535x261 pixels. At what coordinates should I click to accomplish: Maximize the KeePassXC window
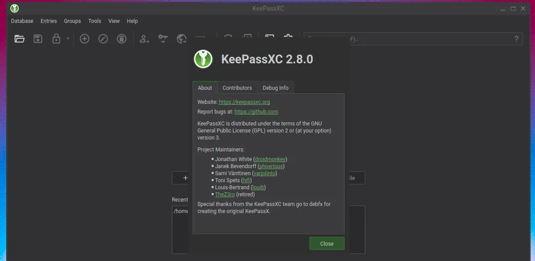click(513, 8)
